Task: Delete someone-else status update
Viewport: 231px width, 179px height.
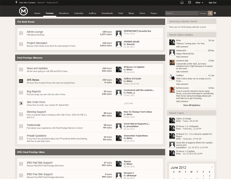Action: tap(198, 61)
